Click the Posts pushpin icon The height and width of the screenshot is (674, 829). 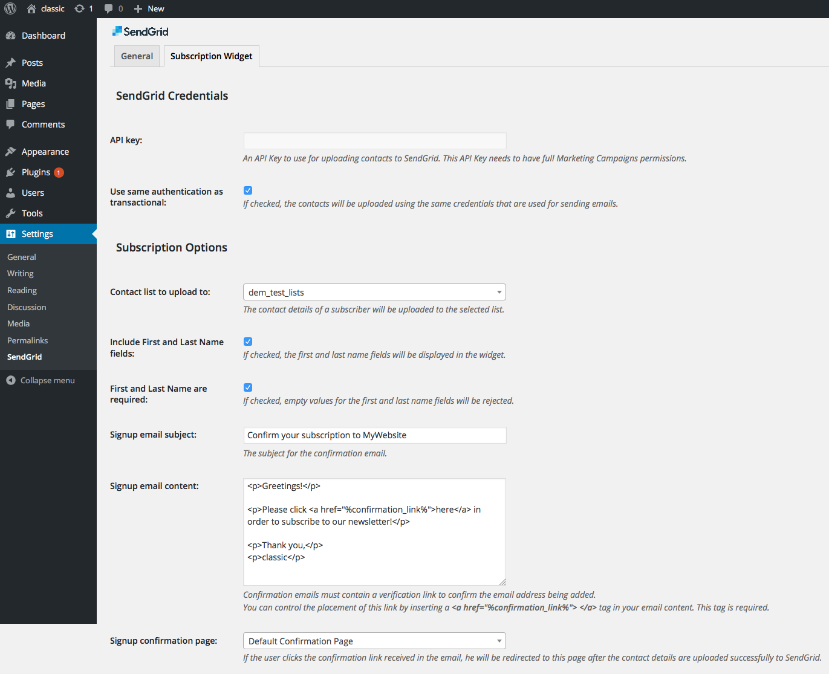click(10, 63)
